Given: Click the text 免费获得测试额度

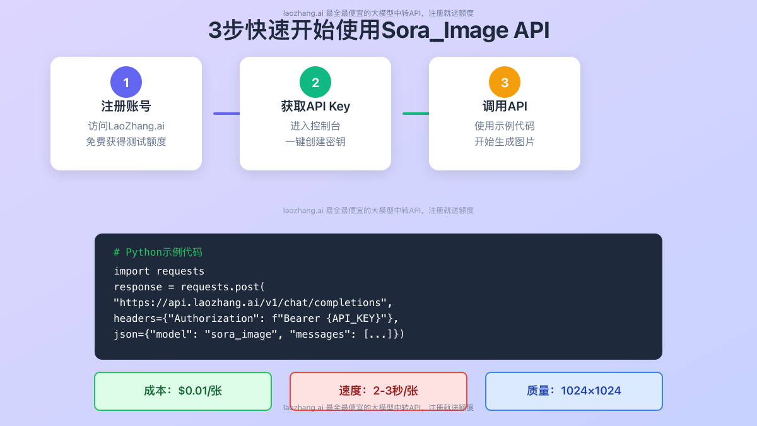Looking at the screenshot, I should click(126, 141).
